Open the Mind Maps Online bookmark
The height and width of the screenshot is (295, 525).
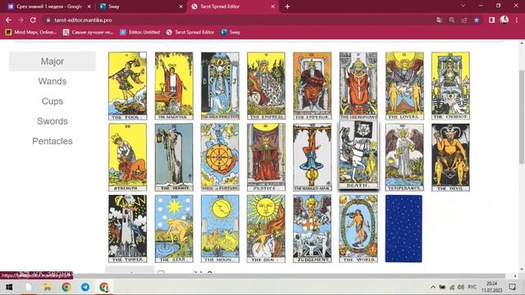31,32
